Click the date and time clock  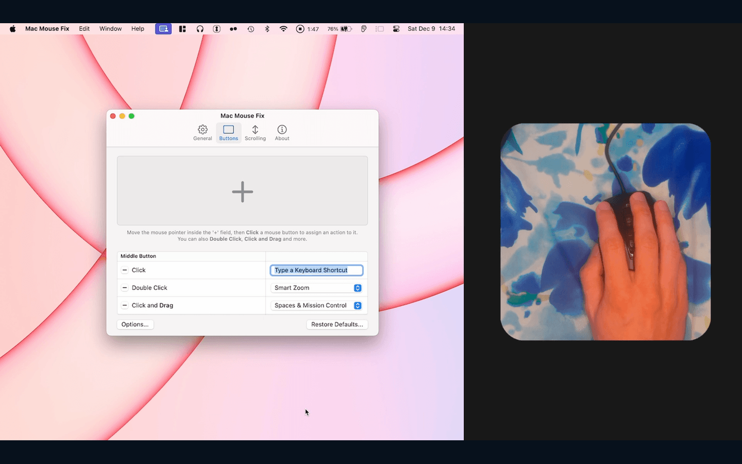pyautogui.click(x=431, y=29)
